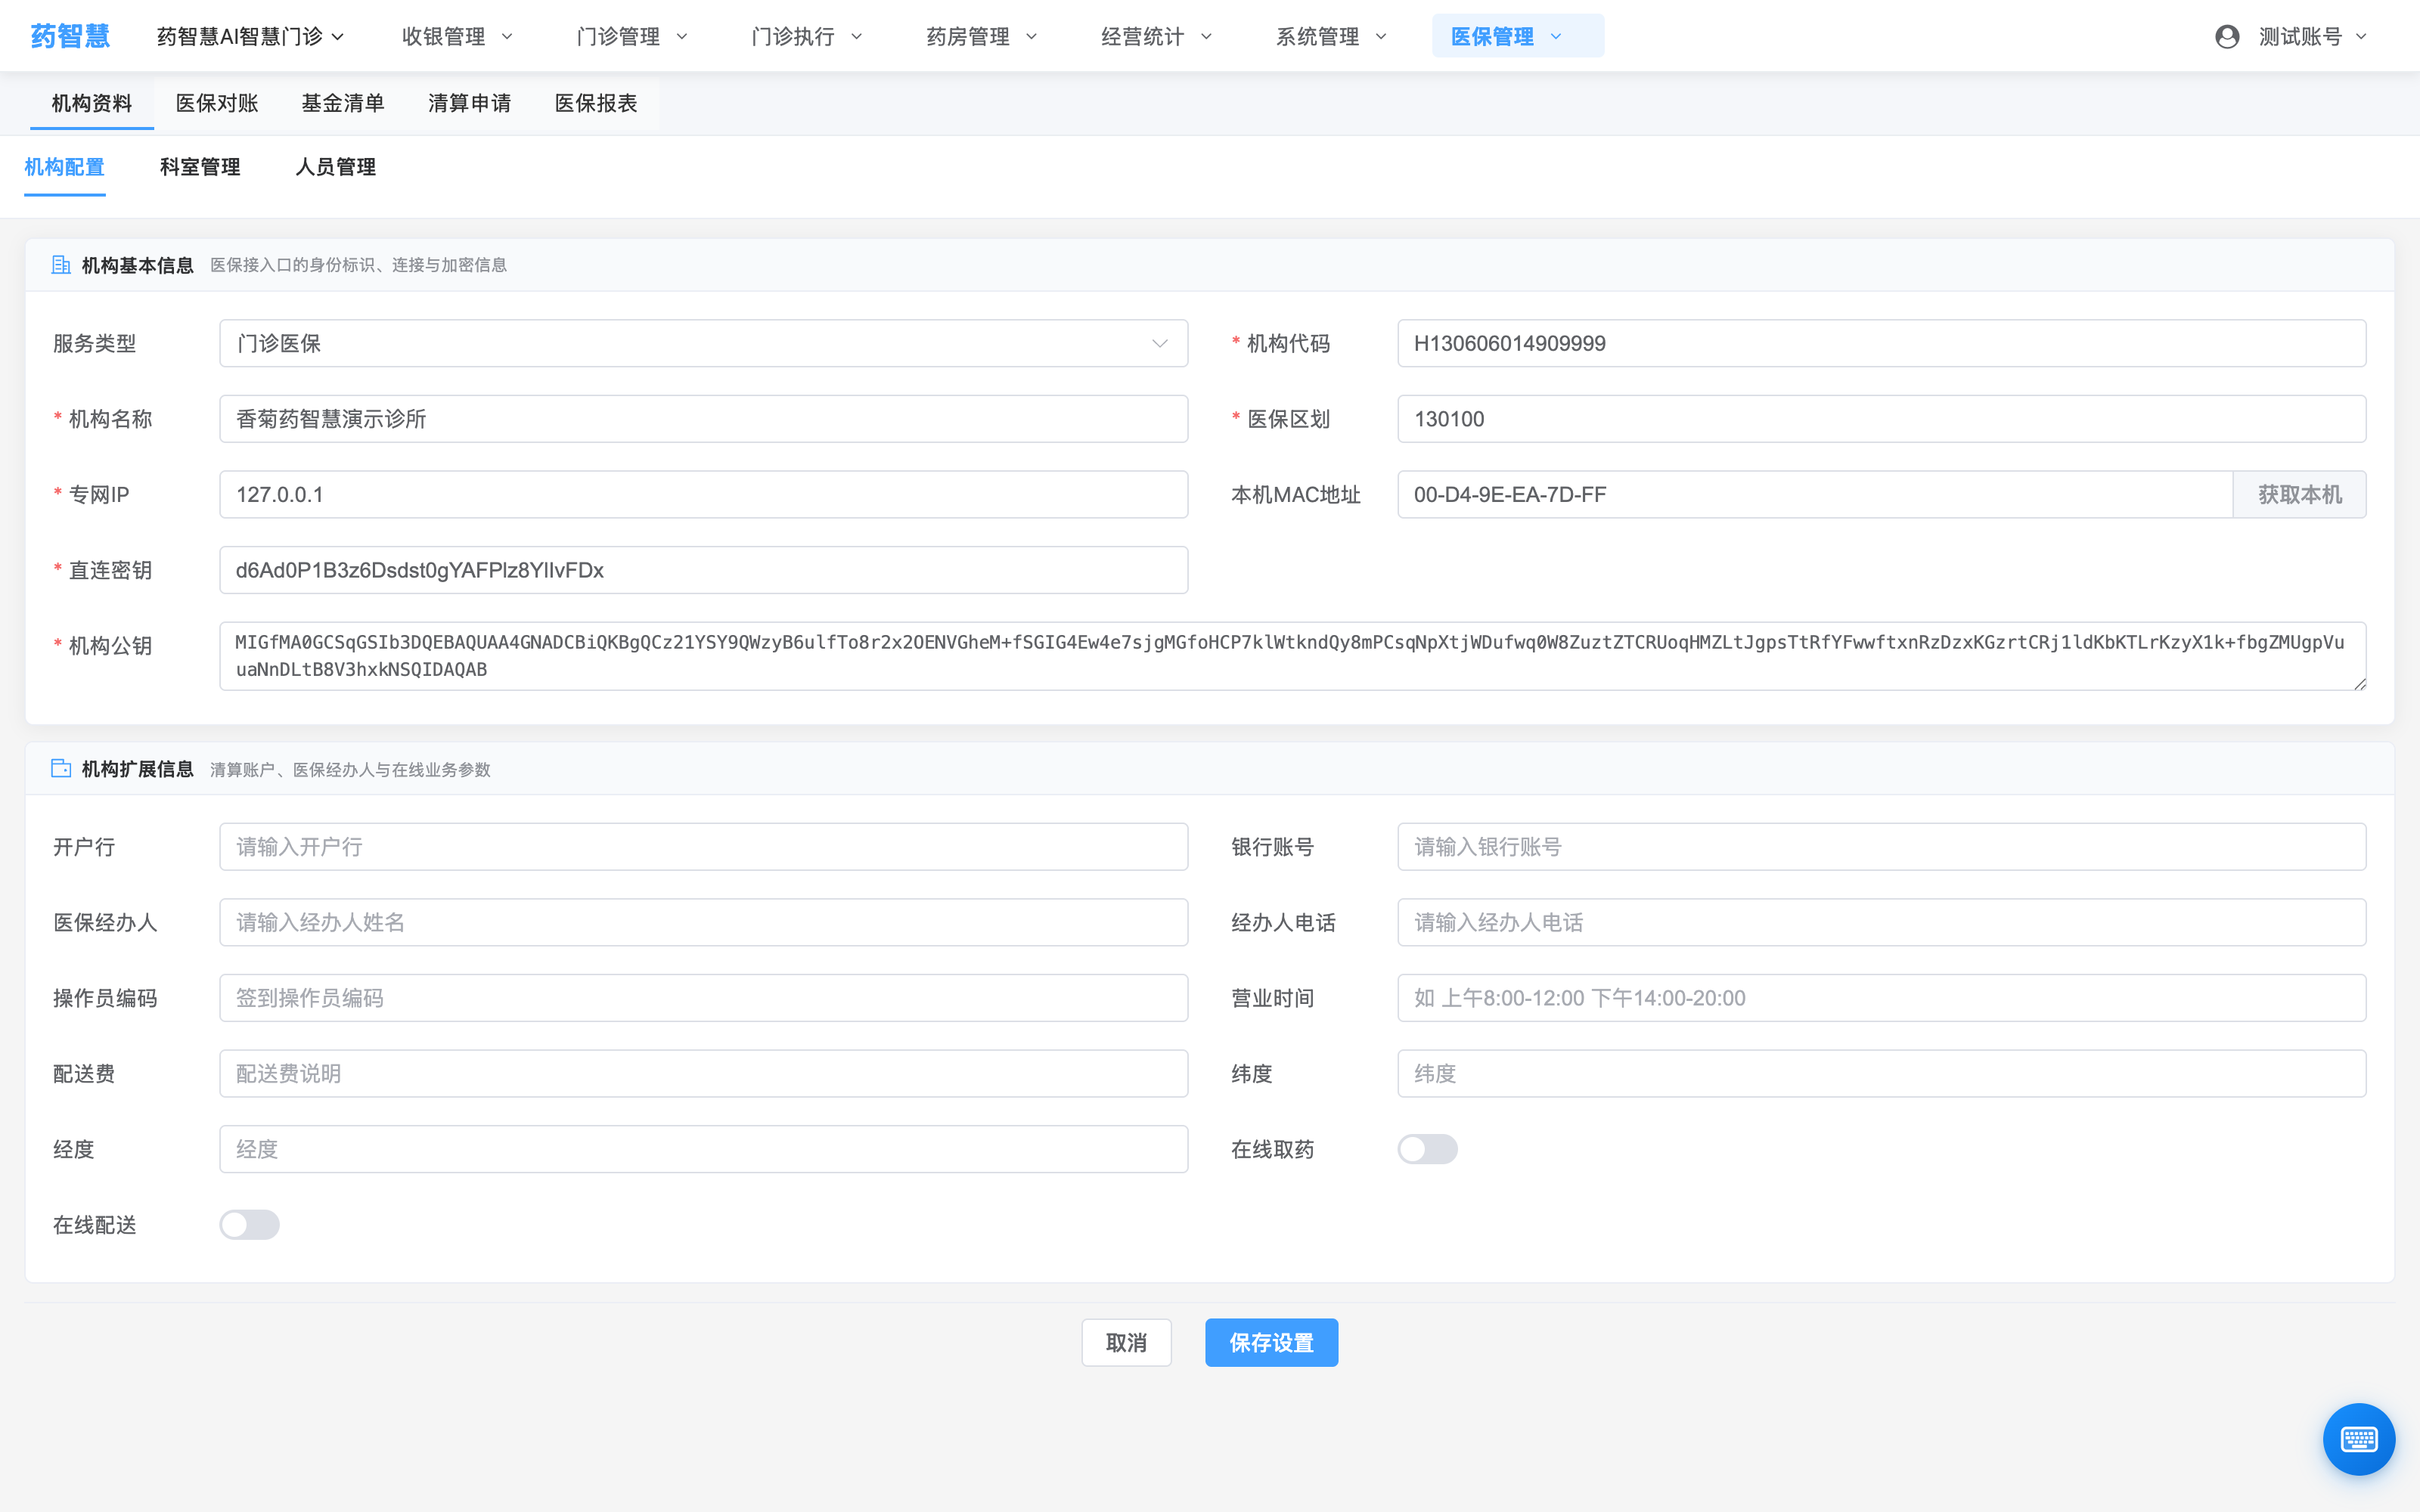
Task: Switch to the 基金清单 tab
Action: [343, 103]
